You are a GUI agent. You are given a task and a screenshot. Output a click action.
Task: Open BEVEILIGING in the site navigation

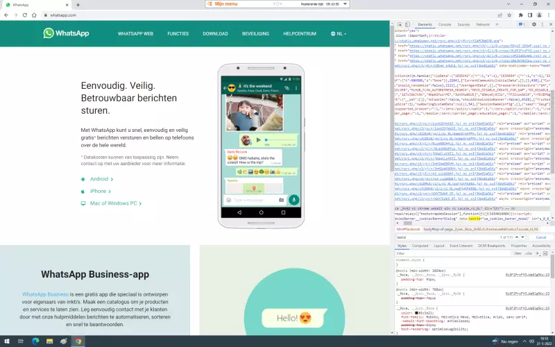click(x=255, y=33)
